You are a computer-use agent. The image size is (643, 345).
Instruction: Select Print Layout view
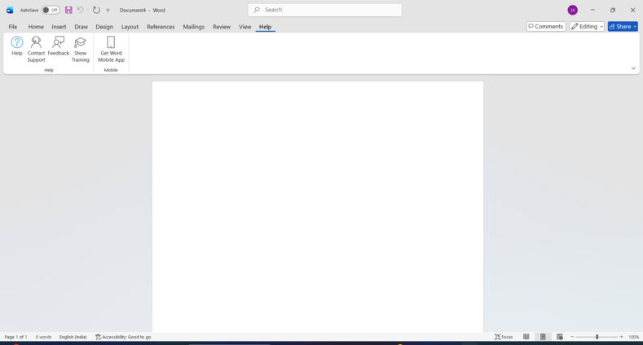543,337
